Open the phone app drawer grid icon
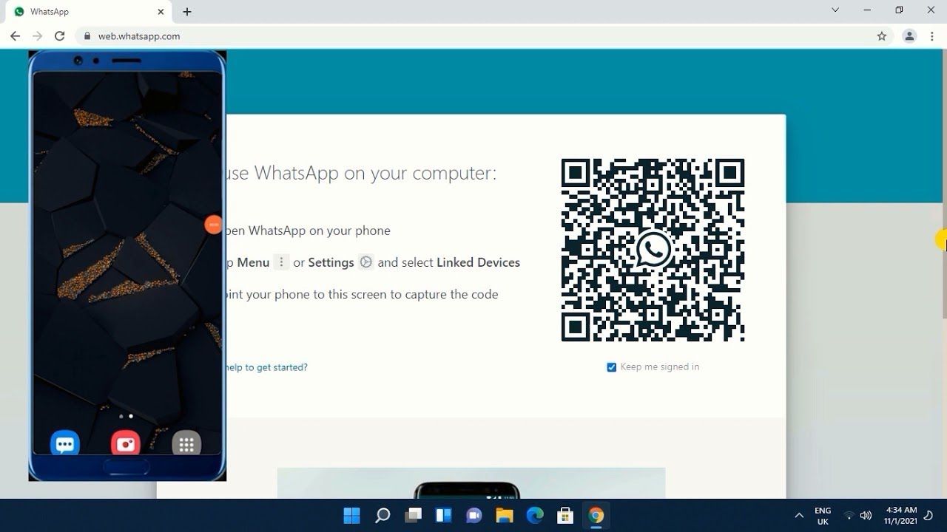The image size is (947, 532). [x=186, y=444]
